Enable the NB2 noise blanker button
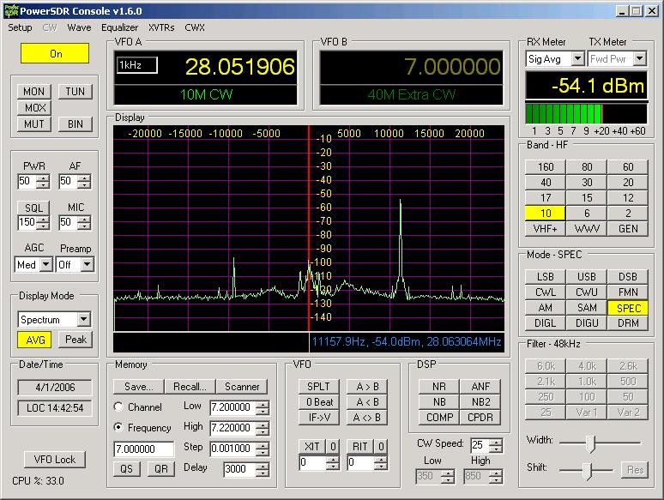Screen dimensions: 664x500 tap(480, 402)
